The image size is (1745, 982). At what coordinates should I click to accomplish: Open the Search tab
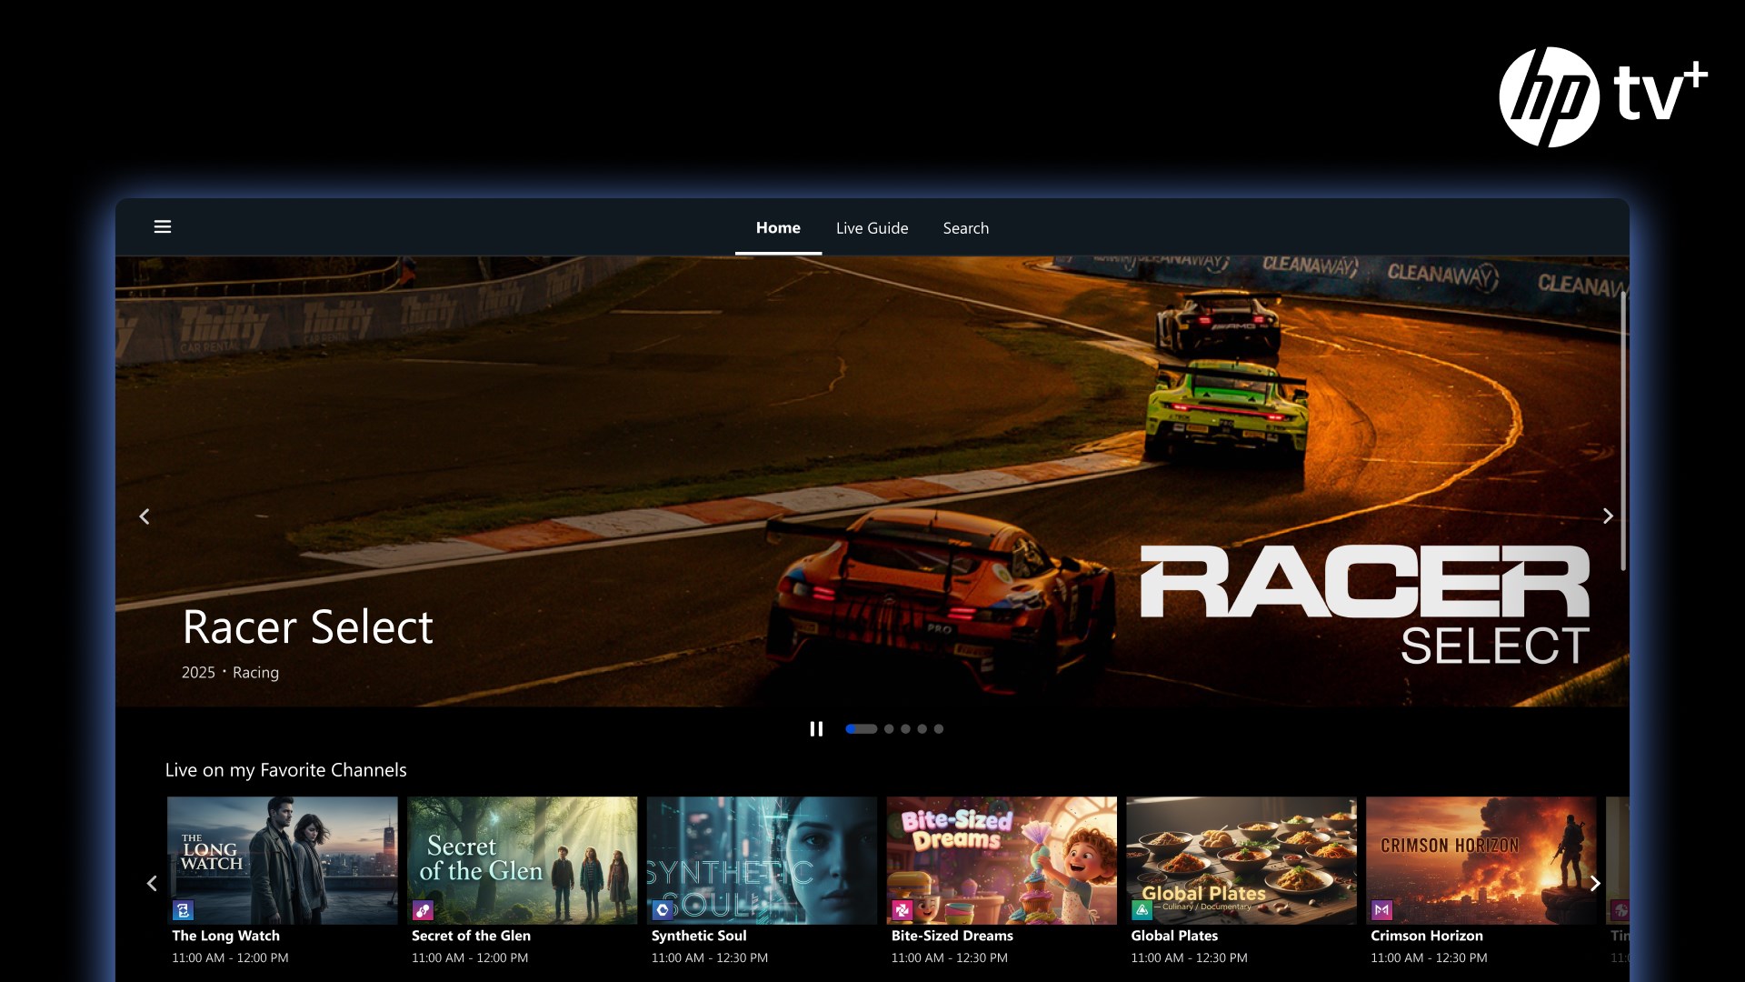tap(965, 228)
